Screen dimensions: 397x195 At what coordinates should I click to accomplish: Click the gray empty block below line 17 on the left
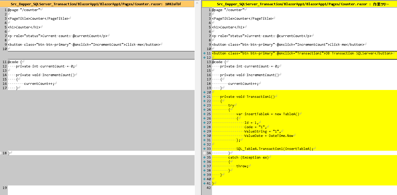(101, 120)
